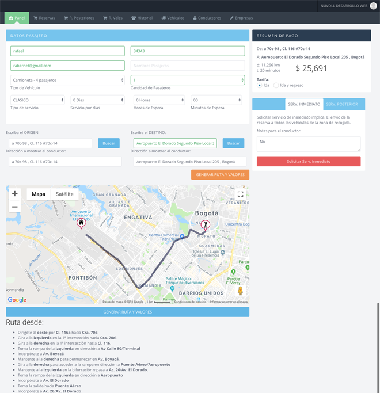Click the page vertical scrollbar
The image size is (380, 393).
pyautogui.click(x=378, y=348)
